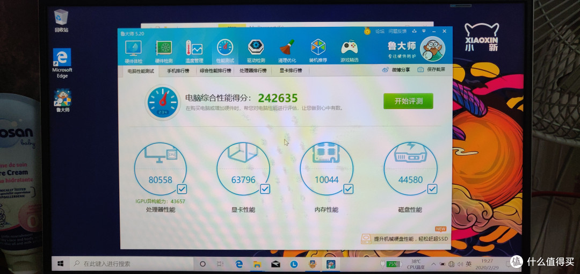The width and height of the screenshot is (580, 274).
Task: Click the download tray icon in title bar
Action: [x=415, y=31]
